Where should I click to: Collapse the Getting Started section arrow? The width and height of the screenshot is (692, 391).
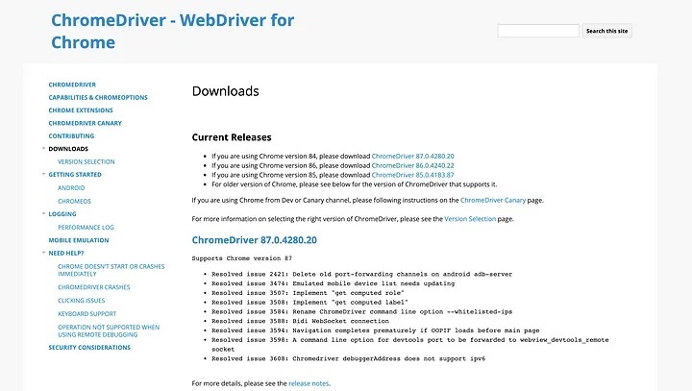tap(43, 174)
